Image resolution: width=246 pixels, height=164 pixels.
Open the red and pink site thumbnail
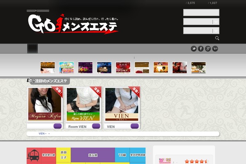pyautogui.click(x=180, y=68)
